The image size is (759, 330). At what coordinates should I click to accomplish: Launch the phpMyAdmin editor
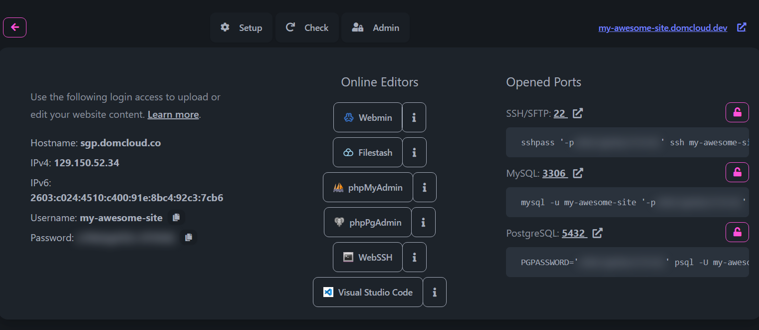[368, 187]
